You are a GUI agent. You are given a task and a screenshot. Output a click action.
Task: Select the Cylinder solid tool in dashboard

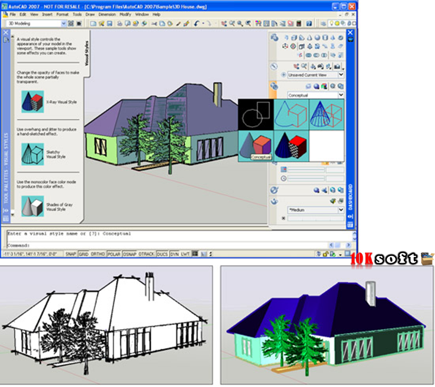pos(325,38)
